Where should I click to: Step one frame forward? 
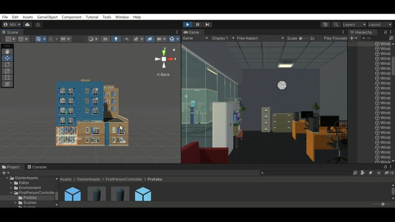207,25
